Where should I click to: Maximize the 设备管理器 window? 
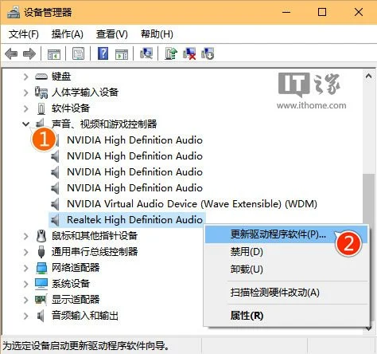(322, 12)
